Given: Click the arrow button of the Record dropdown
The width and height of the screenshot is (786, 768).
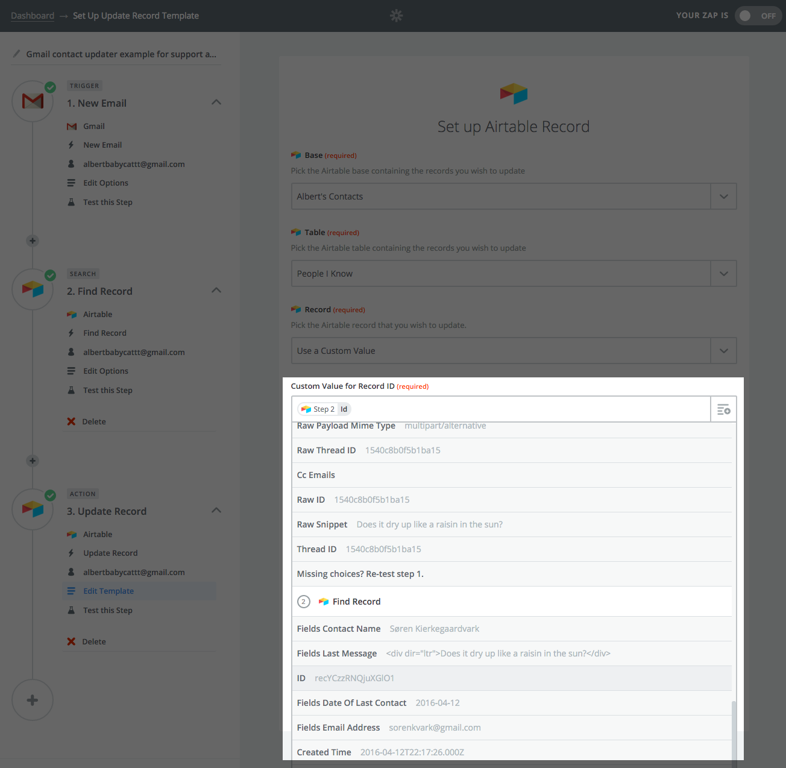Looking at the screenshot, I should (x=723, y=351).
